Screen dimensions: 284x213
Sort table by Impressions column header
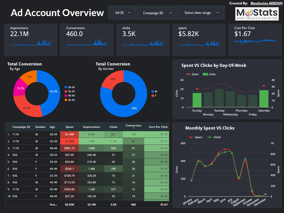point(91,127)
